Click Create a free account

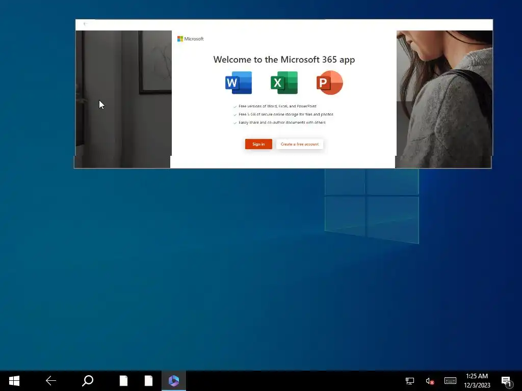[x=300, y=144]
